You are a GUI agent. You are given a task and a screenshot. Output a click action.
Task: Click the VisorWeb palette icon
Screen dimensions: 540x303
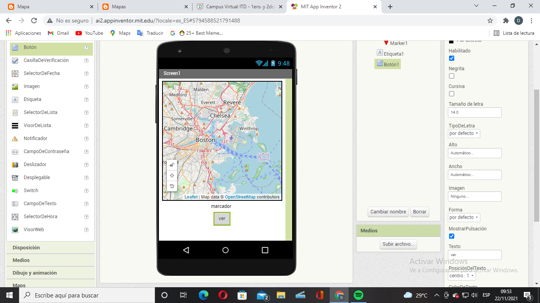tap(15, 230)
